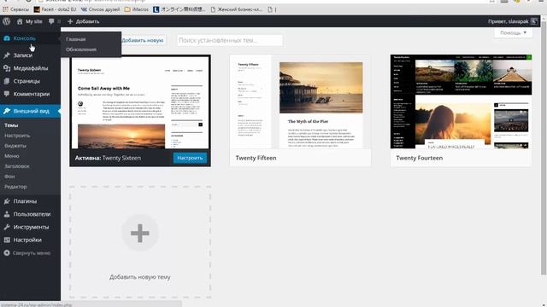Open the Сервисы apps bookmark
Screen dimensions: 547x307
pyautogui.click(x=16, y=9)
